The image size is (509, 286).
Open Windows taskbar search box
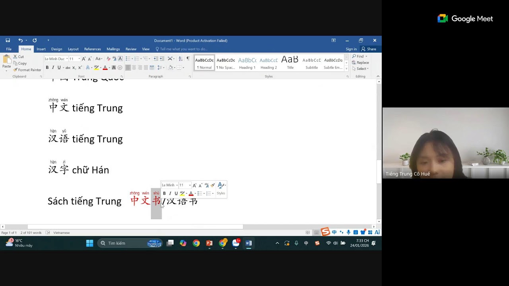[130, 243]
